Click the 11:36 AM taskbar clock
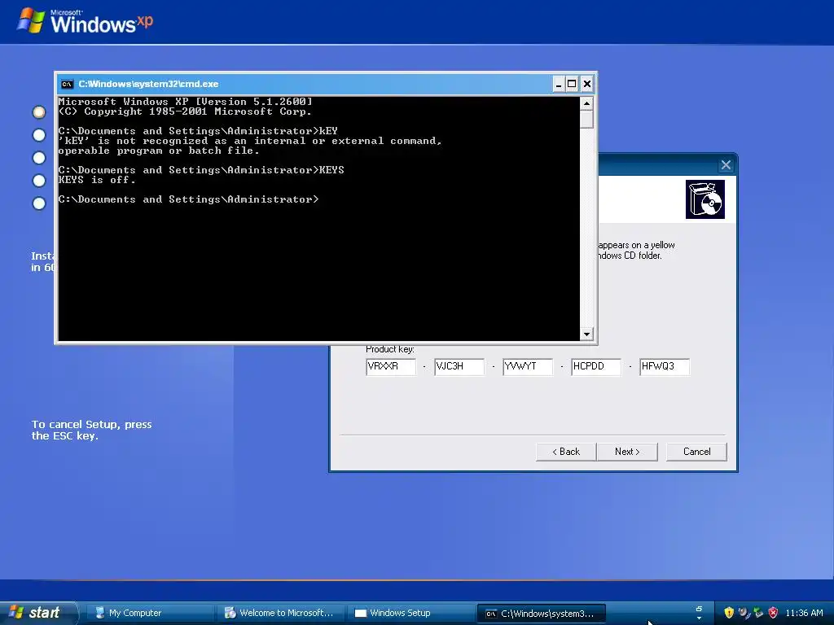This screenshot has width=834, height=625. point(804,613)
